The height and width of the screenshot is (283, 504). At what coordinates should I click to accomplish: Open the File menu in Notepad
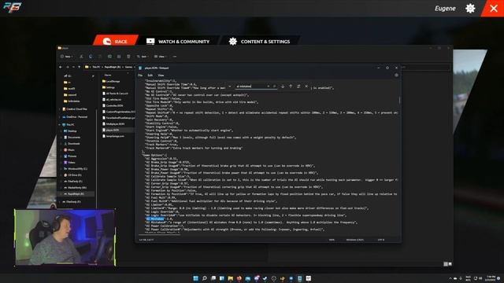pos(140,75)
